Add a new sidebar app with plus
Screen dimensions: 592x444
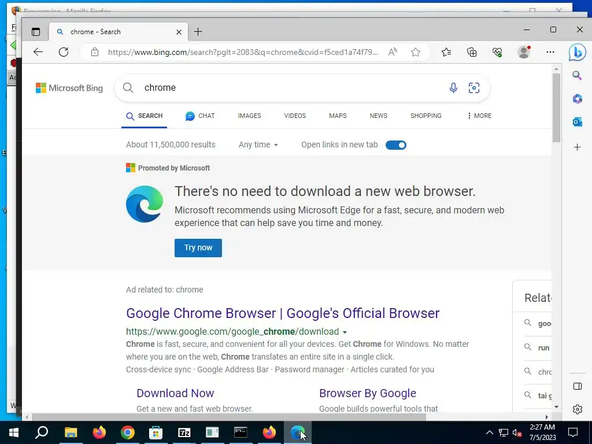(578, 147)
